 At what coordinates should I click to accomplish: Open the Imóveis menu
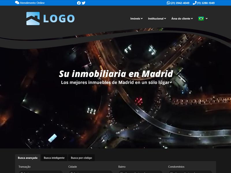pyautogui.click(x=136, y=18)
